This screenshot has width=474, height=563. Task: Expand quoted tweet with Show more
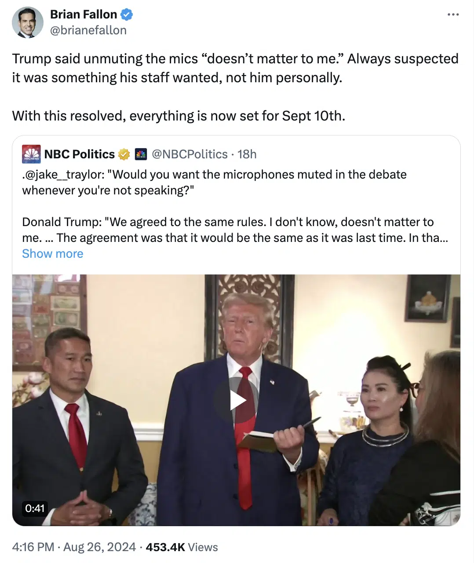click(x=53, y=254)
